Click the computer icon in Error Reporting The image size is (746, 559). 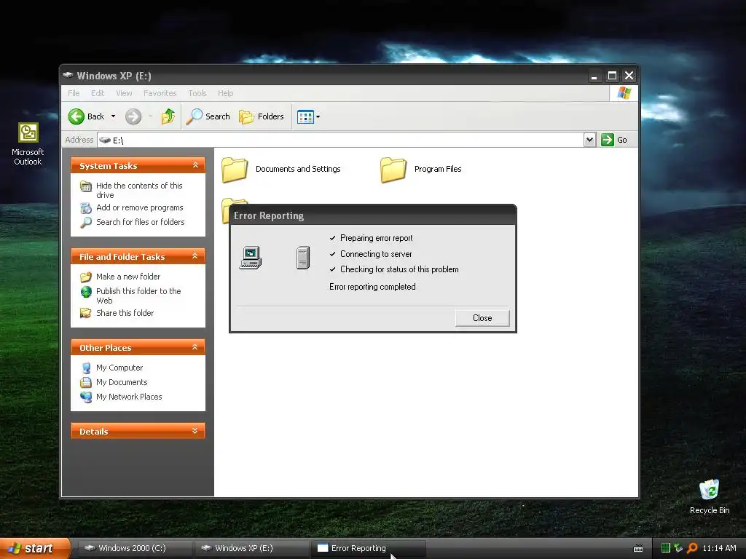pos(251,258)
